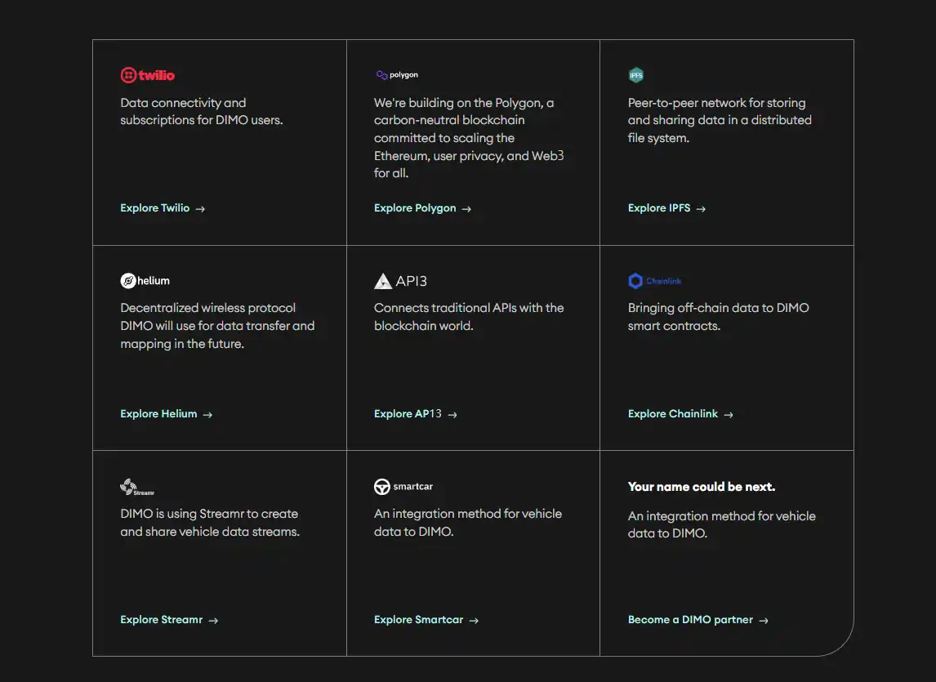This screenshot has width=936, height=682.
Task: Click Become a DIMO partner
Action: 698,620
